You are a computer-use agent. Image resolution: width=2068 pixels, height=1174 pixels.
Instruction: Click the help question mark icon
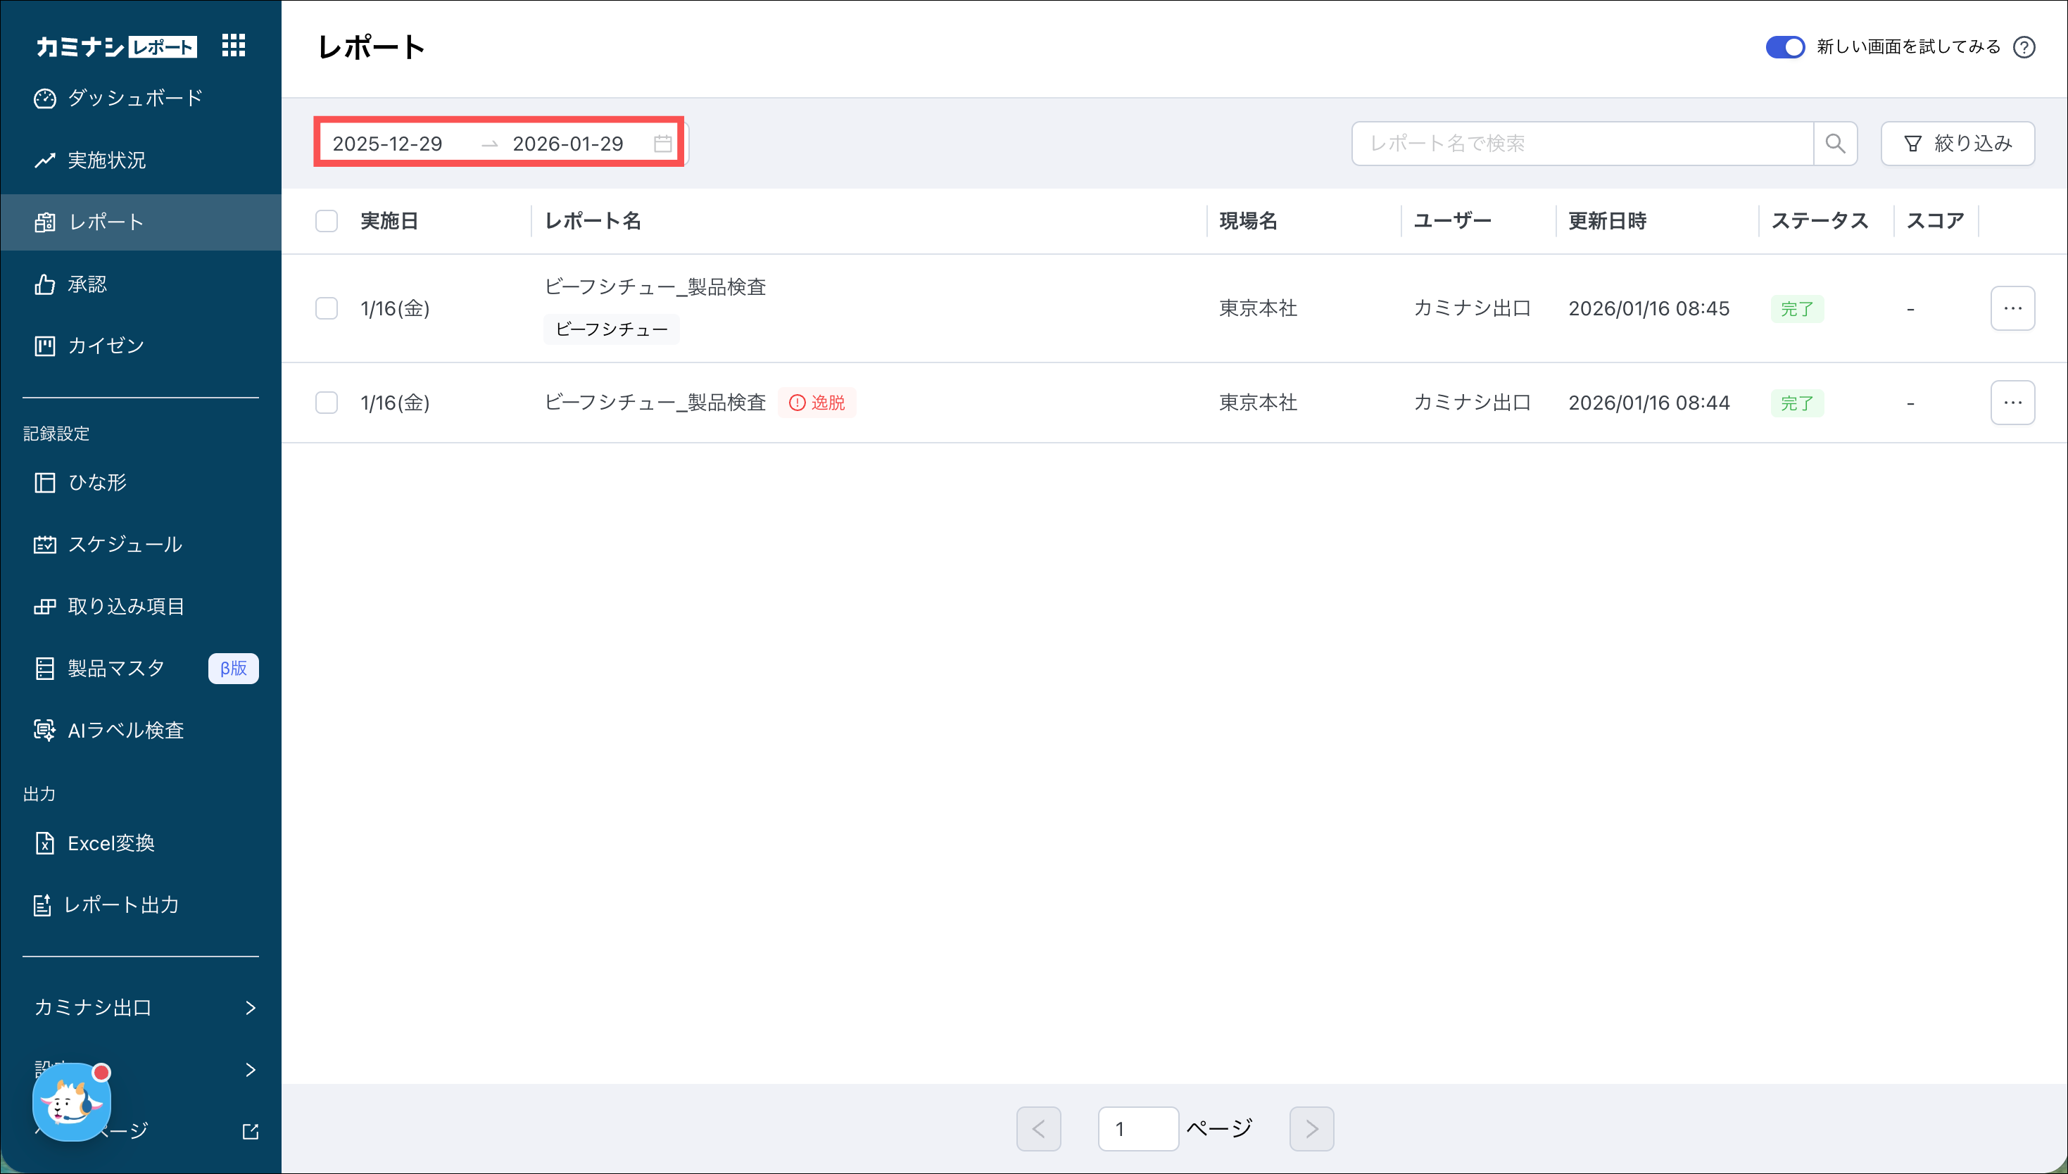[2024, 48]
